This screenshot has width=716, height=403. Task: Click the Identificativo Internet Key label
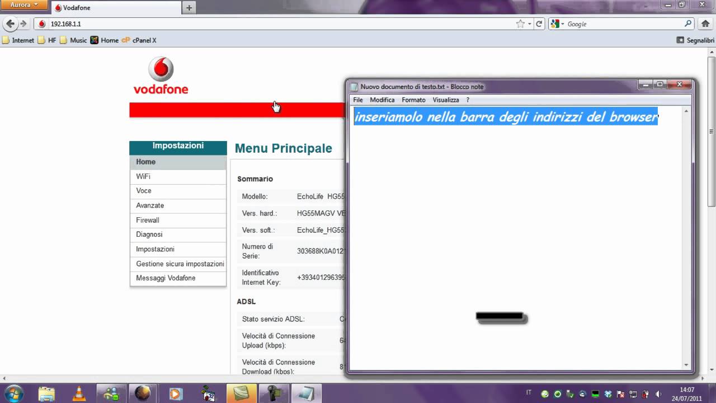[261, 278]
